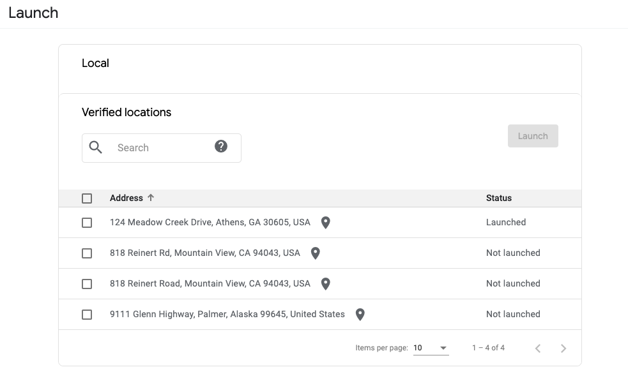
Task: Click map pin for 124 Meadow Creek Drive
Action: tap(326, 223)
